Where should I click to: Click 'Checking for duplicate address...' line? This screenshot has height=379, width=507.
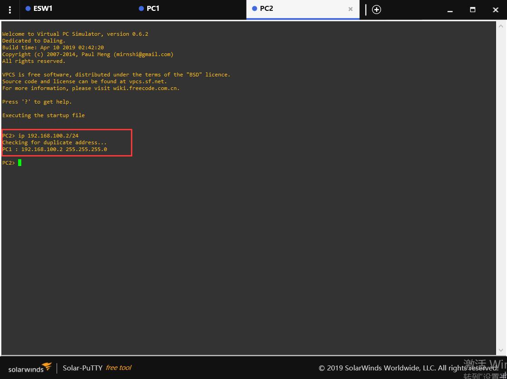pos(54,142)
